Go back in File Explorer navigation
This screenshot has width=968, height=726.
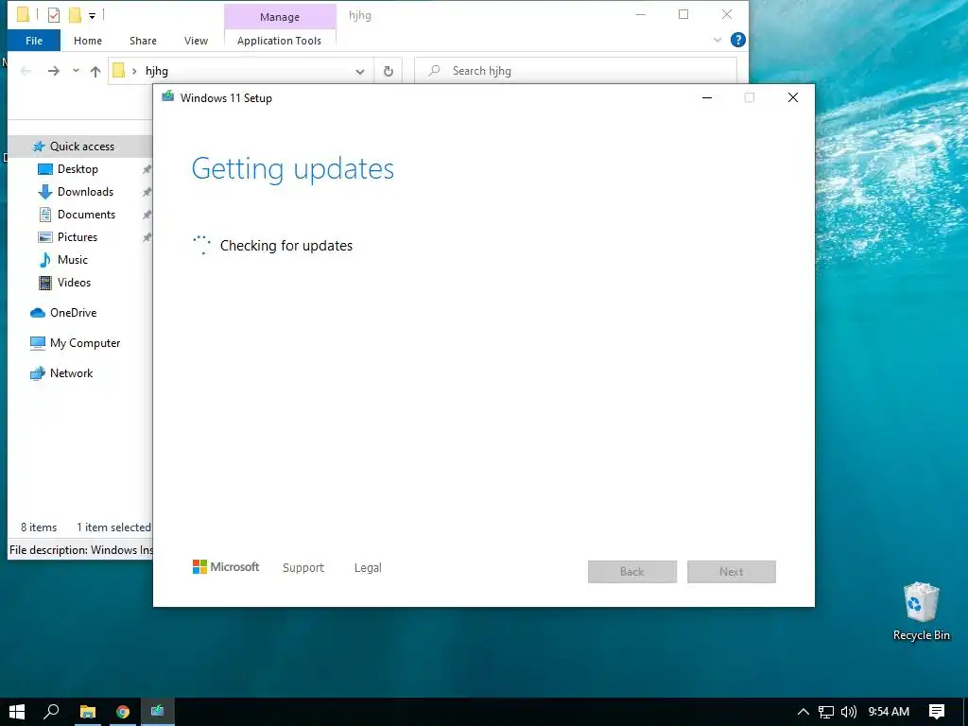click(x=26, y=71)
